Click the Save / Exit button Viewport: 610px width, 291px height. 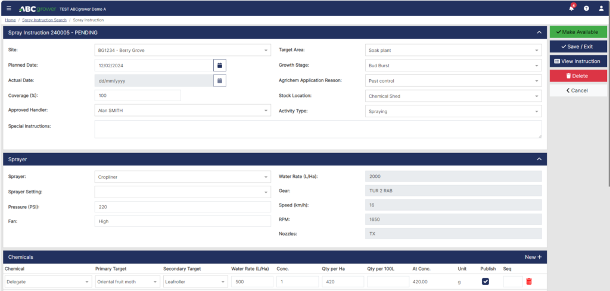tap(578, 46)
